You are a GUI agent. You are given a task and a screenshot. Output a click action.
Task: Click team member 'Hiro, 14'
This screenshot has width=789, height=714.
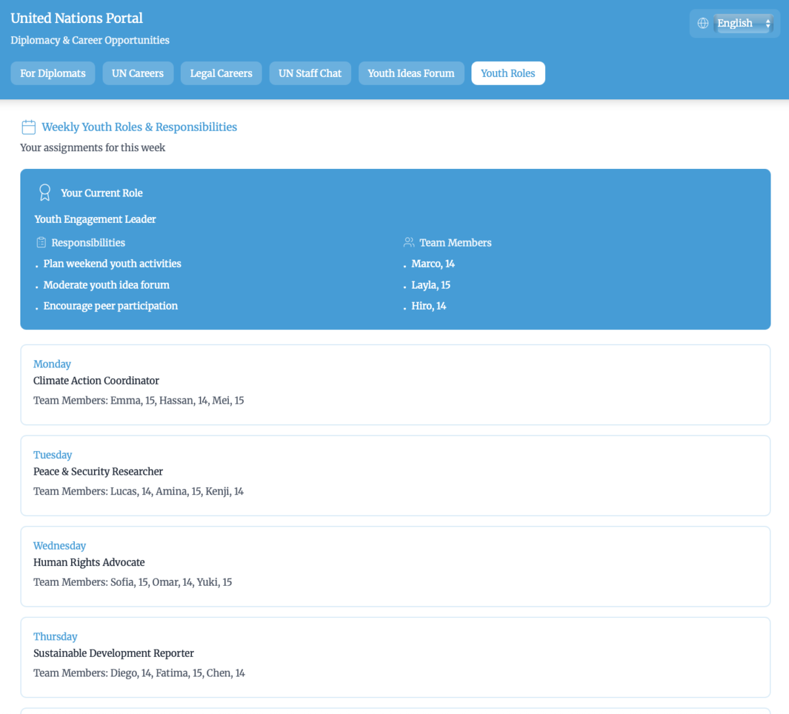tap(429, 306)
